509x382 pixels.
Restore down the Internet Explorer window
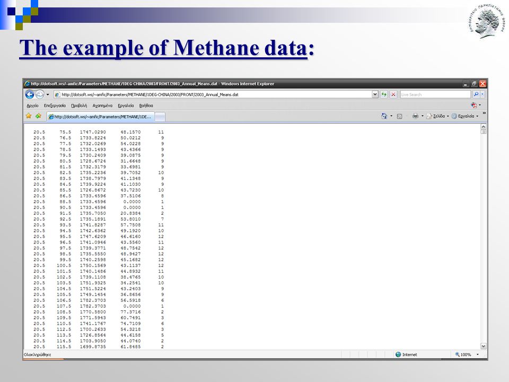tap(474, 84)
